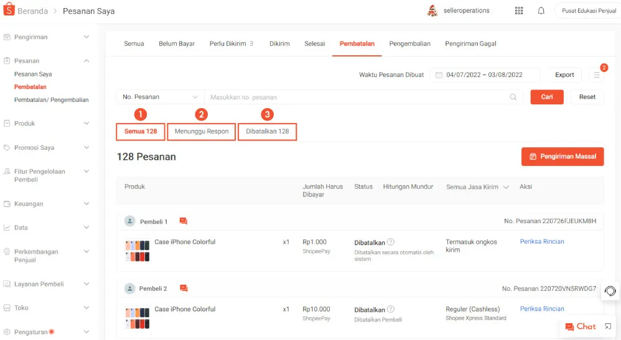The height and width of the screenshot is (340, 621).
Task: Focus the Masukkan no. pesanan field
Action: (363, 97)
